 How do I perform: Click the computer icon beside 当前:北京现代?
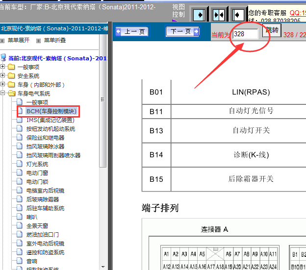tap(3, 57)
